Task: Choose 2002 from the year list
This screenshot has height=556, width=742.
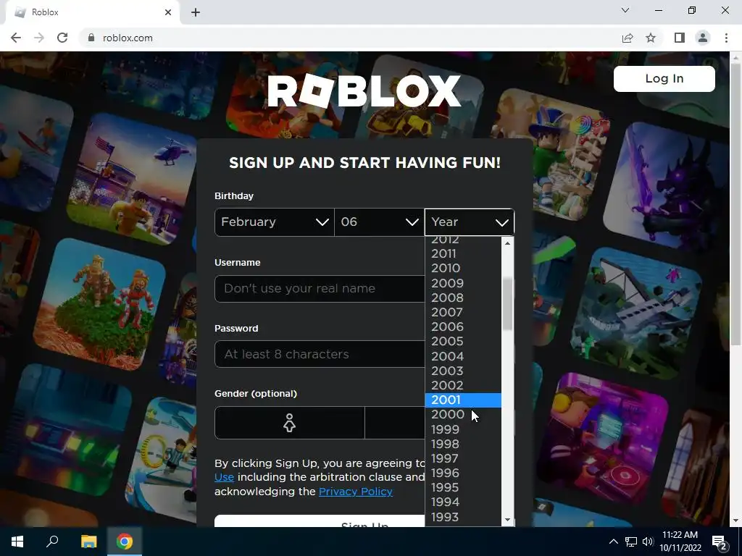Action: click(x=463, y=385)
